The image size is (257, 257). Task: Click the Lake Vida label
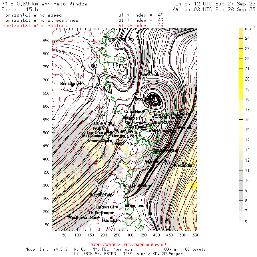click(103, 123)
